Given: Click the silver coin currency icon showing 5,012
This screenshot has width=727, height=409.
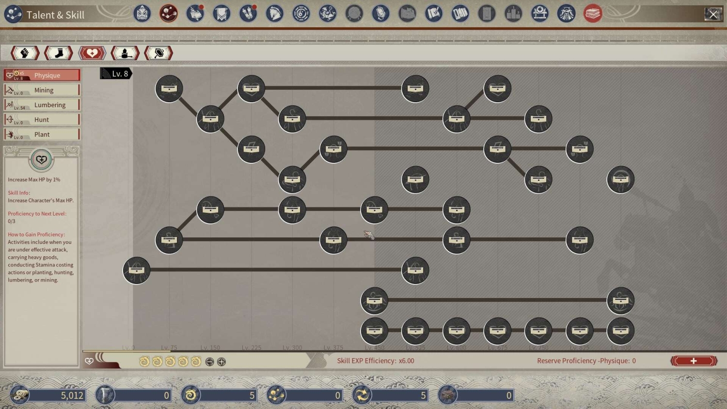Looking at the screenshot, I should [20, 395].
